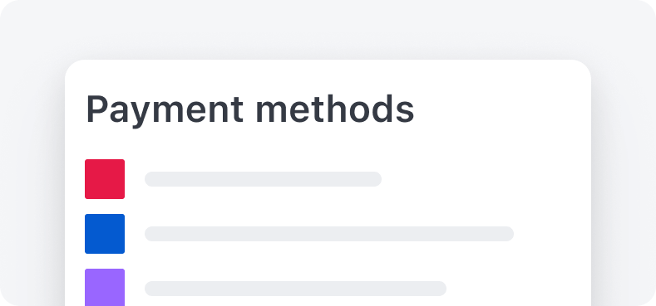Click the third payment method thumbnail
The image size is (656, 306).
pyautogui.click(x=105, y=288)
